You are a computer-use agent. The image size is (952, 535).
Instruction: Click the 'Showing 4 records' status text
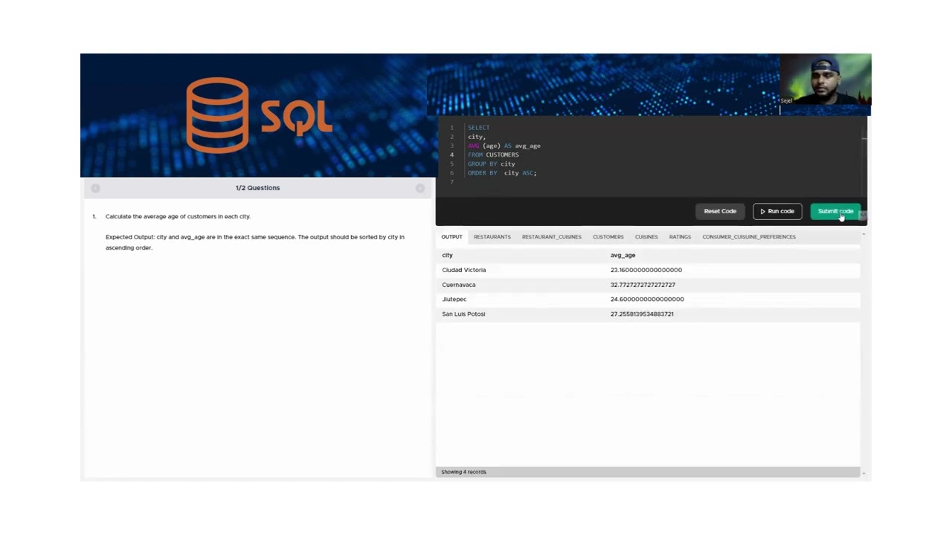coord(463,472)
